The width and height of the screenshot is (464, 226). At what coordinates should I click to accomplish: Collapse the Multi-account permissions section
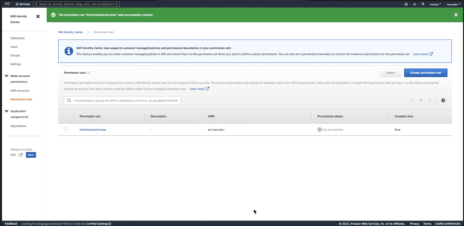click(6, 76)
